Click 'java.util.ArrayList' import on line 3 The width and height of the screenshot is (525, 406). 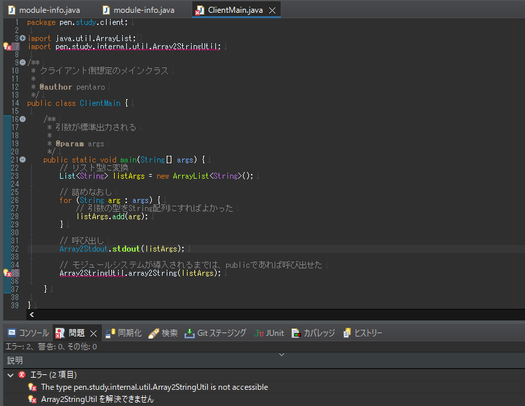click(x=94, y=38)
